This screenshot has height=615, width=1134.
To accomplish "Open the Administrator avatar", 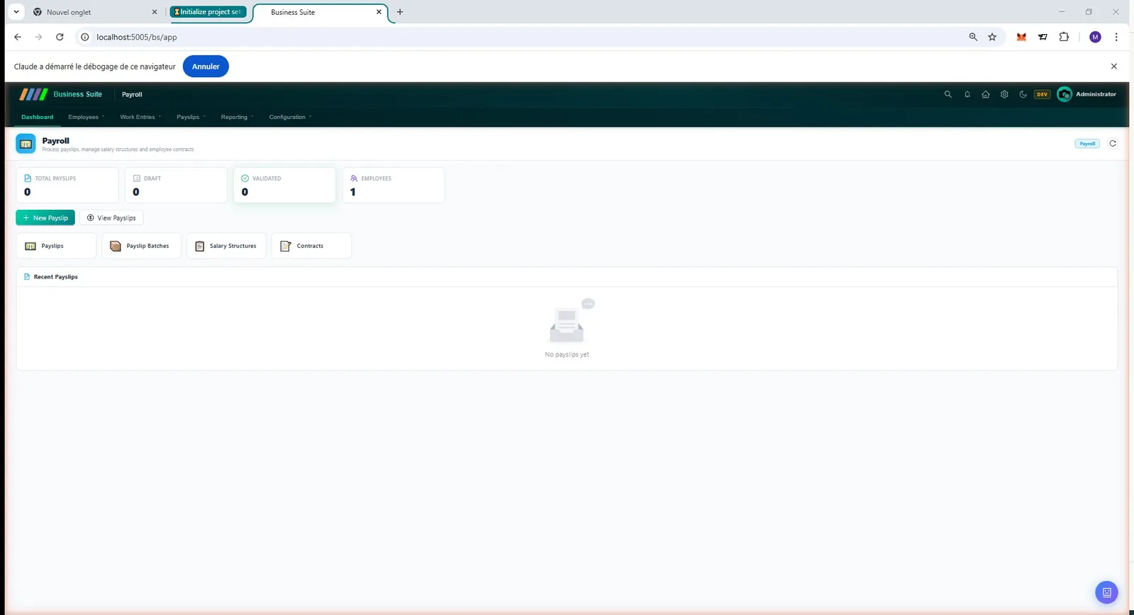I will pos(1065,94).
